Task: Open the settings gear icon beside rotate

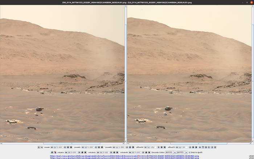Action: pos(52,152)
